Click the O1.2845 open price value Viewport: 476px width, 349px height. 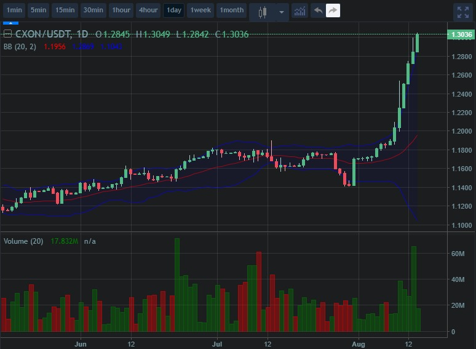(x=113, y=34)
